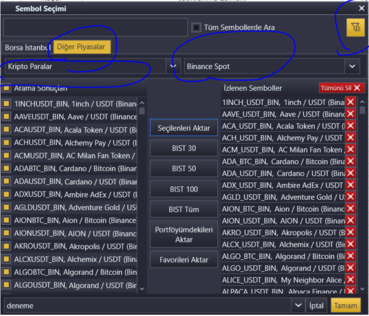Remove AKRO_USDT_BIN from watched list
This screenshot has width=369, height=316.
[x=350, y=232]
